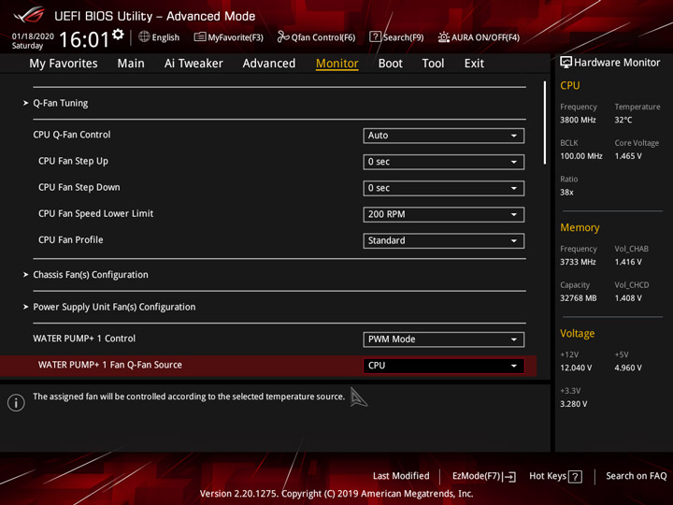Click the Hot Keys question mark box

tap(575, 477)
